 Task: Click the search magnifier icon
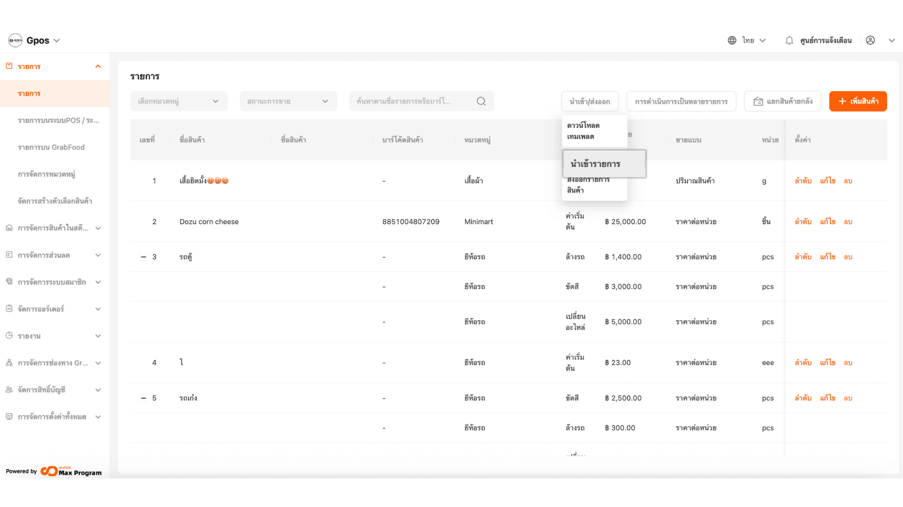(481, 101)
